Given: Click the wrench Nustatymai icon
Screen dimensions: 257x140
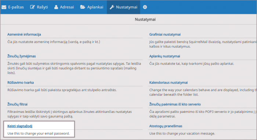Looking at the screenshot, I should click(112, 7).
